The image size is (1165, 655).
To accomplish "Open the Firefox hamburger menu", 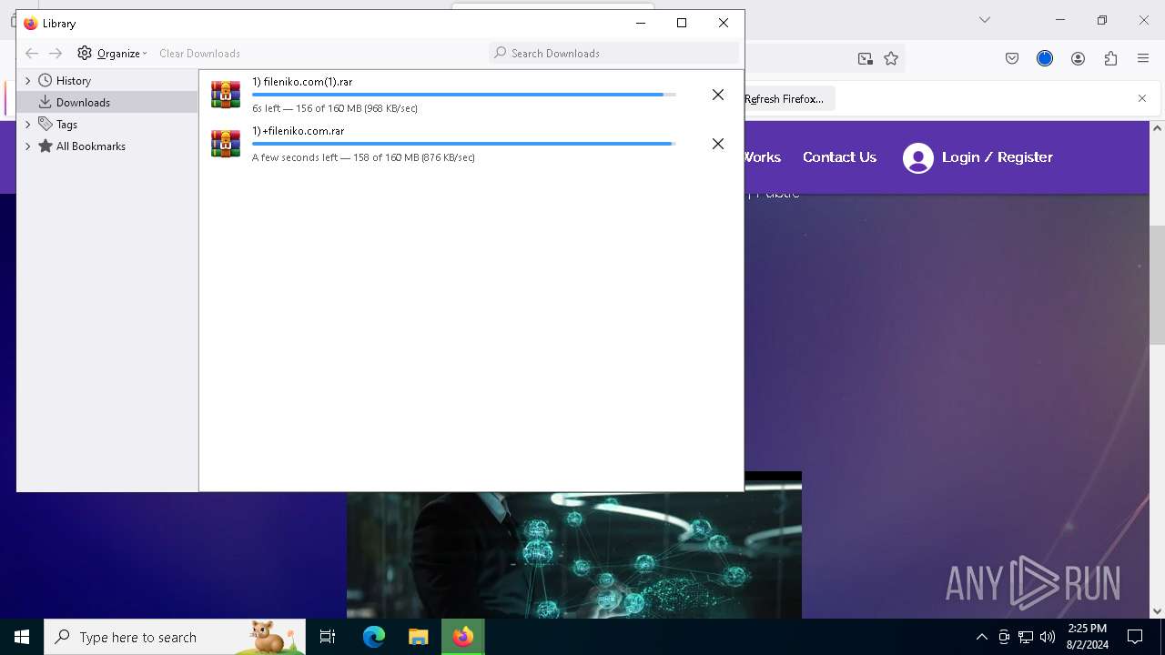I will coord(1143,58).
